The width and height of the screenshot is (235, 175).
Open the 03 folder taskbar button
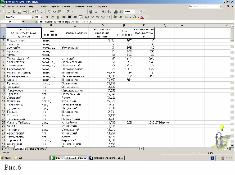(x=32, y=158)
